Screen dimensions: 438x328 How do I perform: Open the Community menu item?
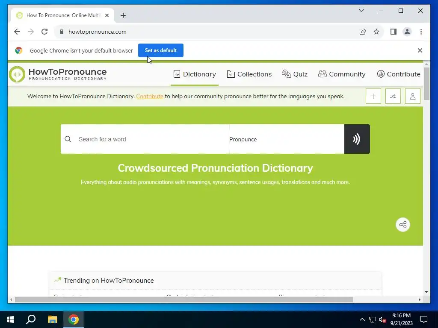(342, 74)
